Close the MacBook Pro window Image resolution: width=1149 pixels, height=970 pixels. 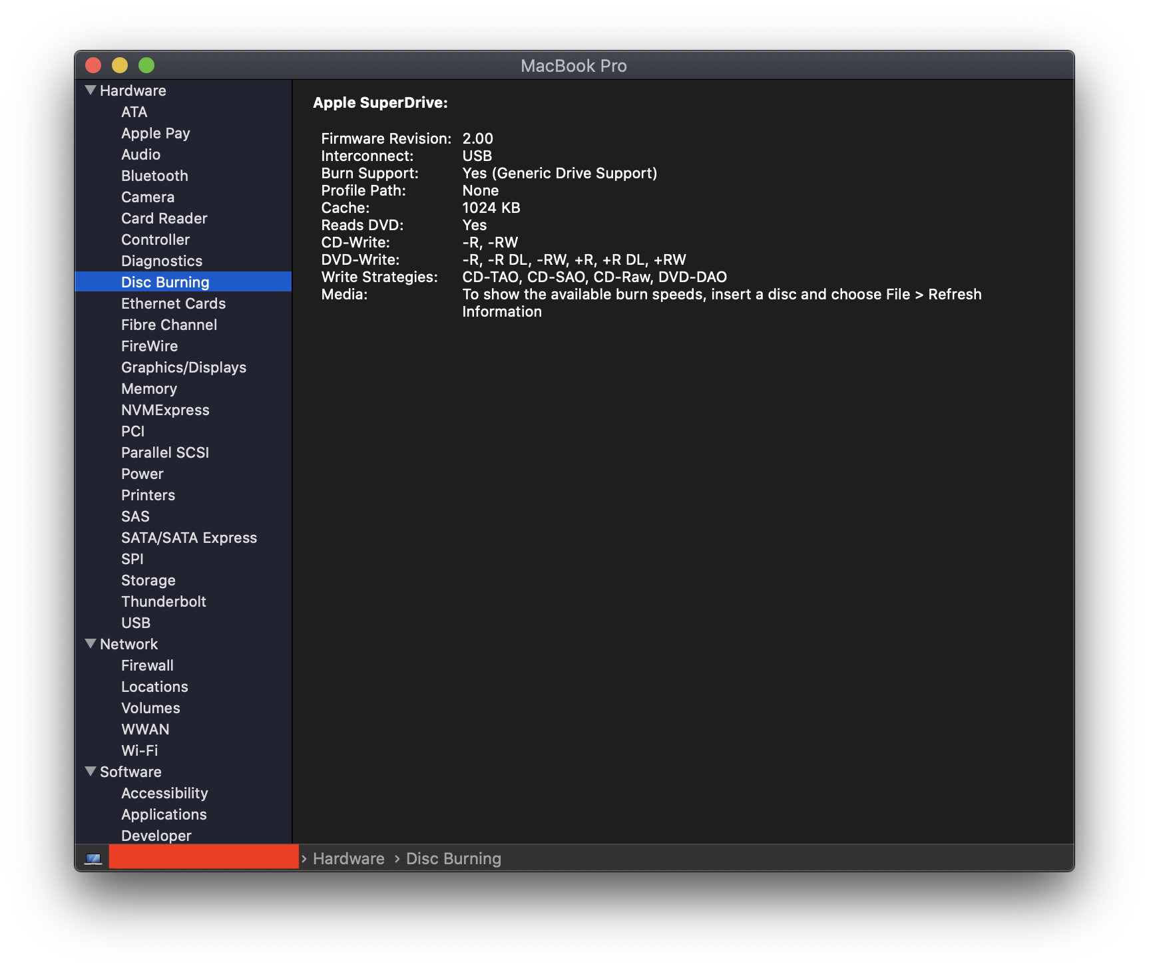coord(93,65)
